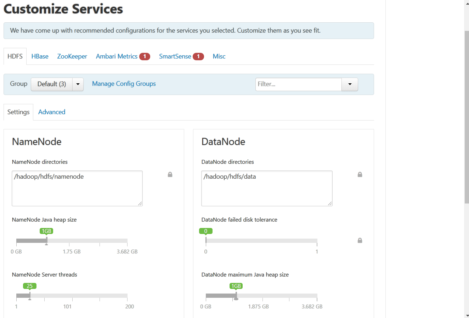Image resolution: width=469 pixels, height=318 pixels.
Task: Click the DataNode directories resize grip
Action: click(330, 203)
